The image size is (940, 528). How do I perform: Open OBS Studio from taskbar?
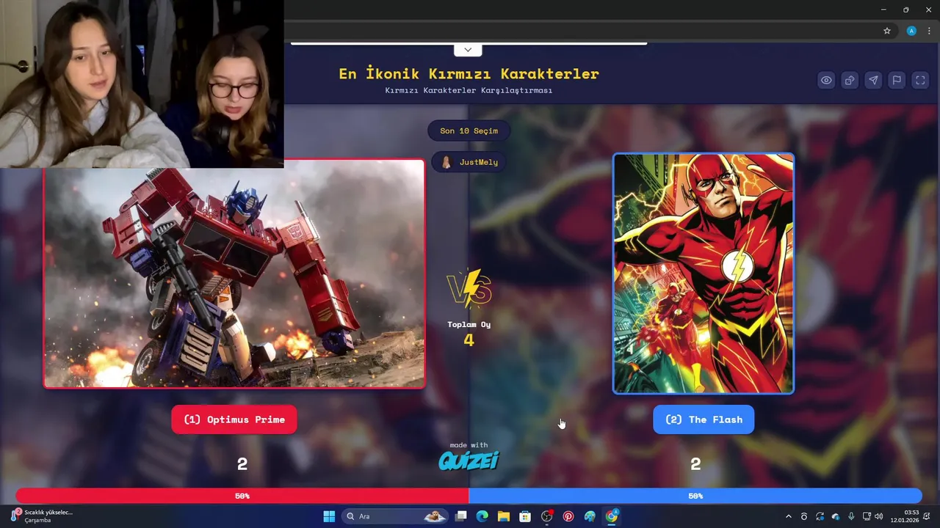tap(547, 516)
